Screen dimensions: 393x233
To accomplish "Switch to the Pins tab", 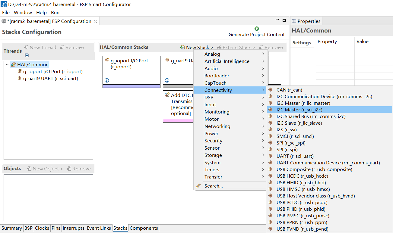I will [56, 228].
